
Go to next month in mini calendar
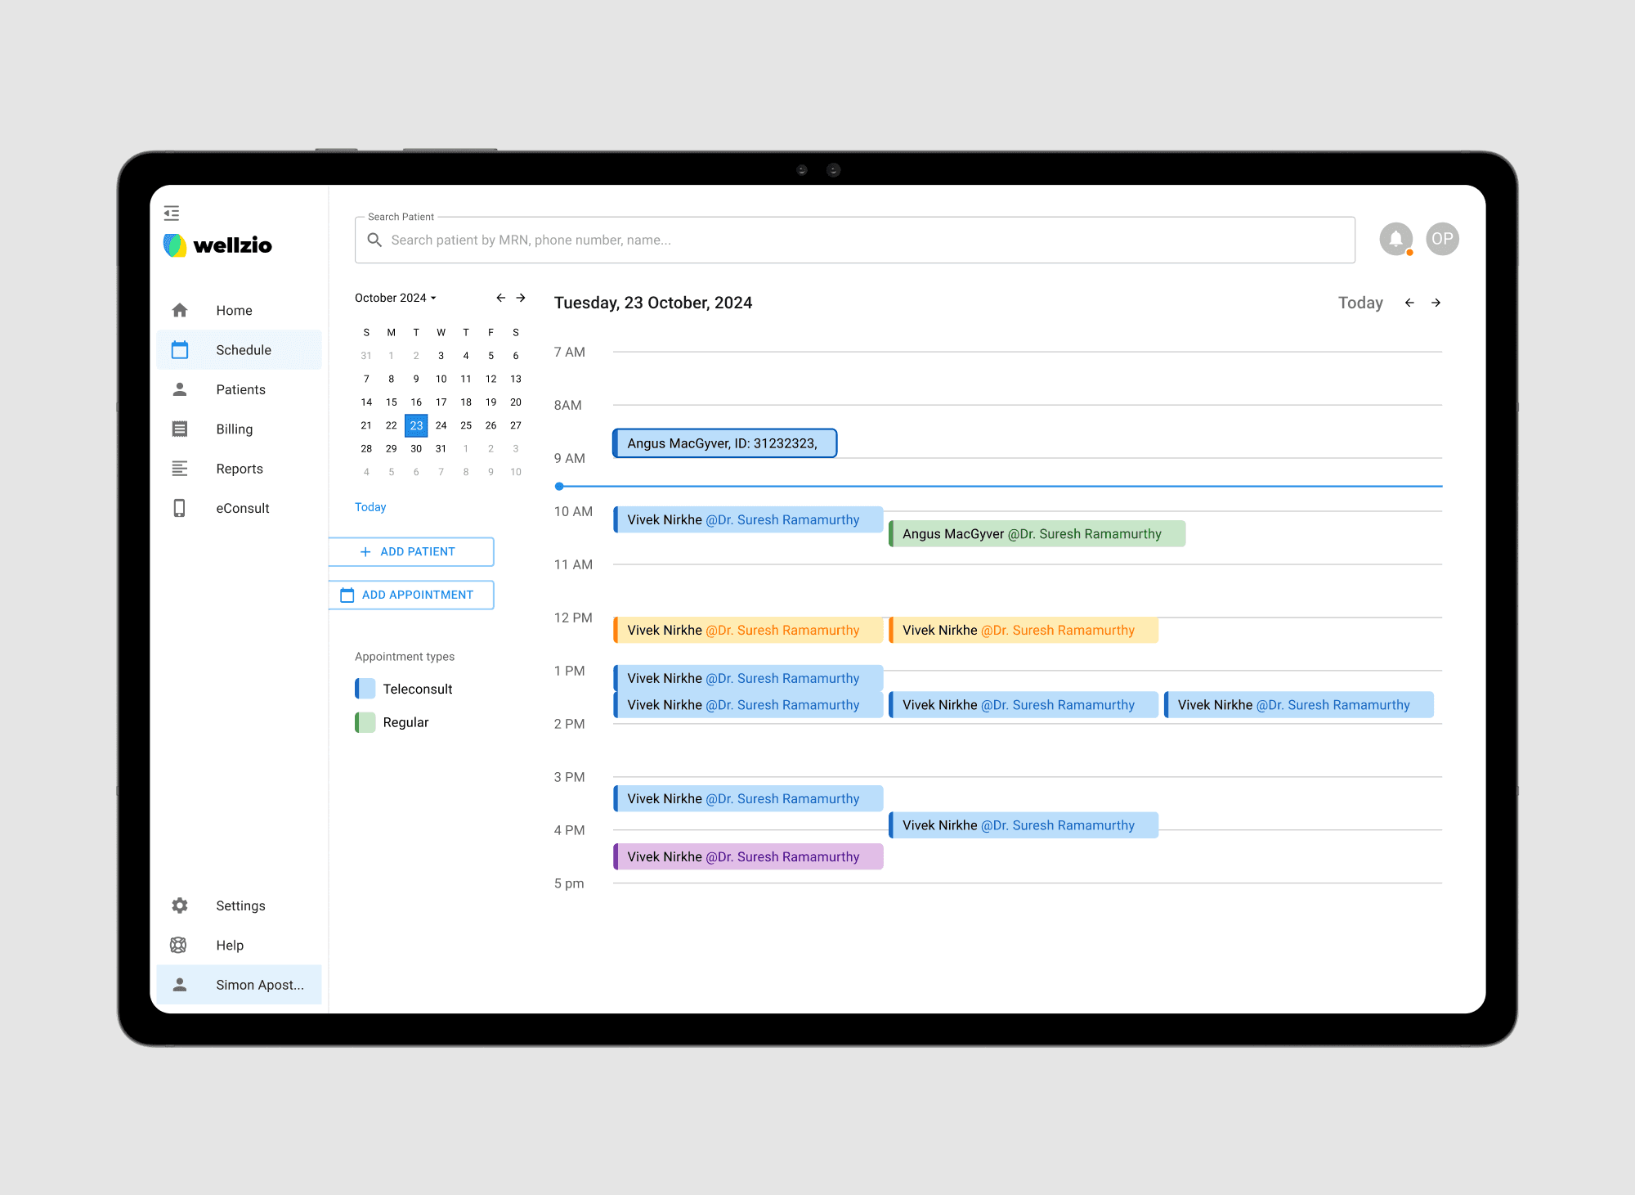point(521,298)
